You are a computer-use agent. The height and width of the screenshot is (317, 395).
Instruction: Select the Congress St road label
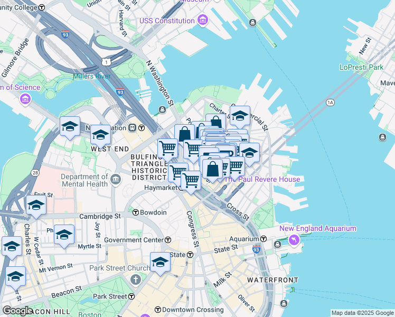[x=193, y=229]
